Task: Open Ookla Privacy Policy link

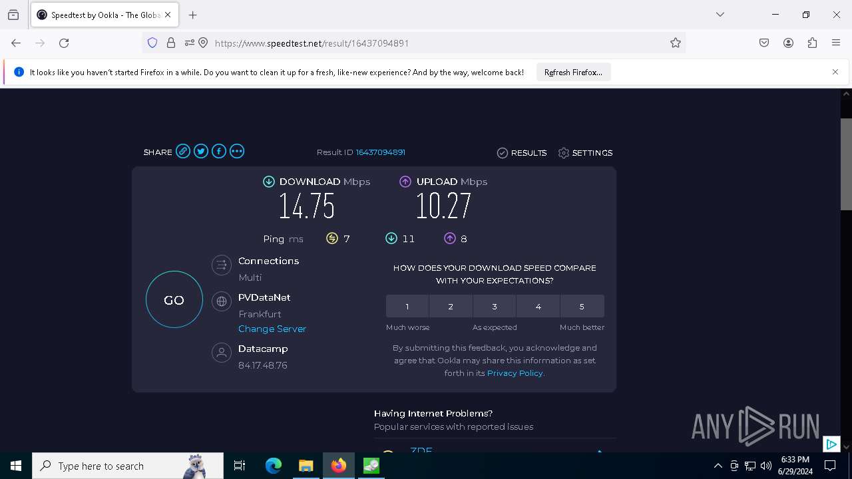Action: (x=515, y=373)
